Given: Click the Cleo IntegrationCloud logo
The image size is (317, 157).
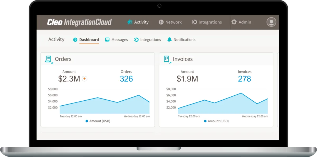Looking at the screenshot, I should tap(79, 22).
